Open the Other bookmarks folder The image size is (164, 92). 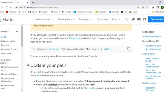tap(158, 12)
